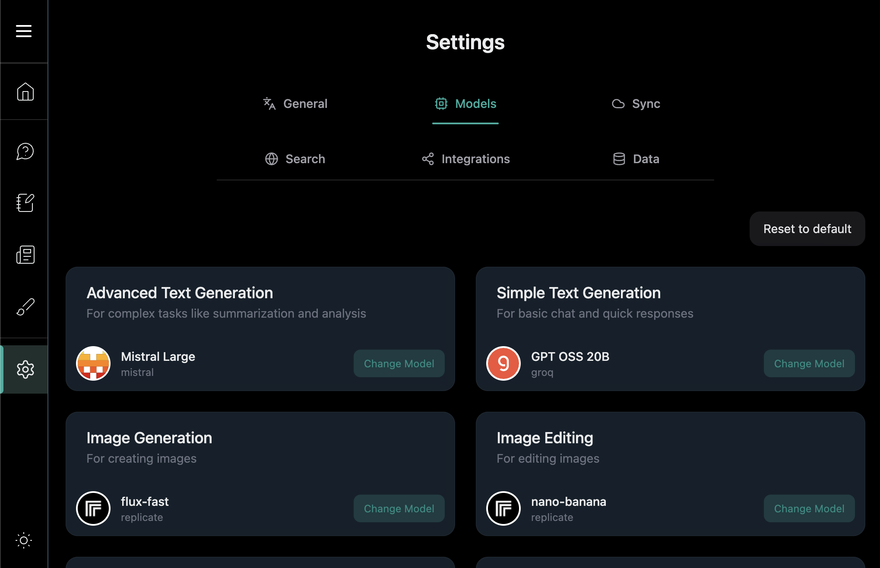Switch to the General tab
The width and height of the screenshot is (880, 568).
pos(295,104)
